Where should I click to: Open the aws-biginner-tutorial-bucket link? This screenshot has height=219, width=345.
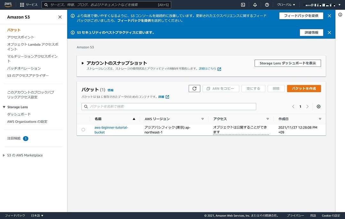click(111, 130)
